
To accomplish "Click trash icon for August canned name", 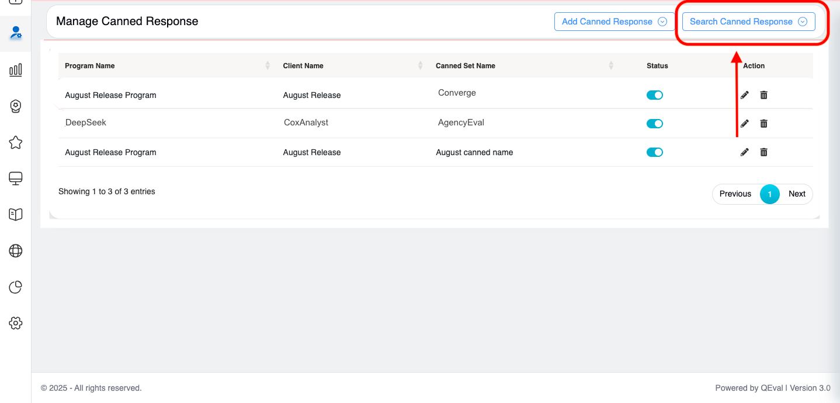I will click(x=763, y=152).
